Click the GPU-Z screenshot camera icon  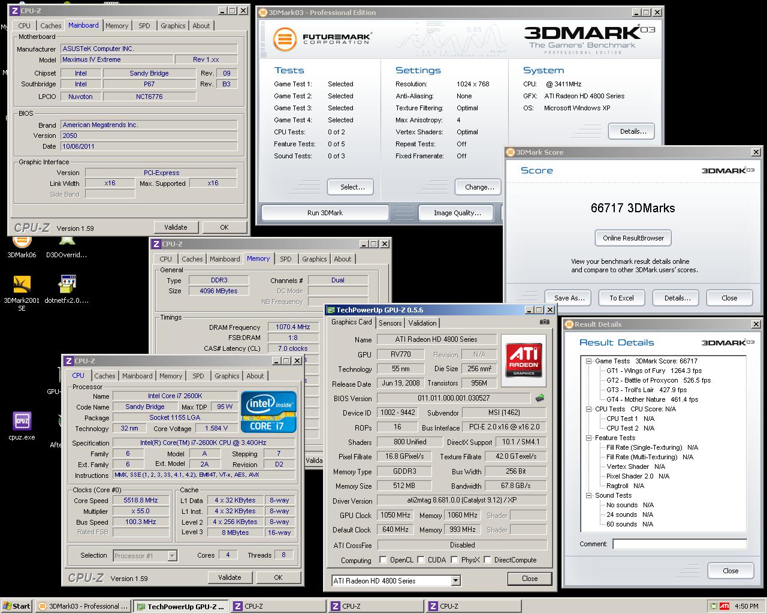pos(544,322)
